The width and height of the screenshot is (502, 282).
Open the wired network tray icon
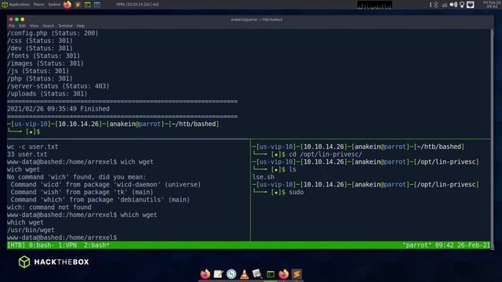(x=471, y=5)
